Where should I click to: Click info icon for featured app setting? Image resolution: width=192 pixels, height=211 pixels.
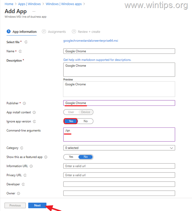46,157
